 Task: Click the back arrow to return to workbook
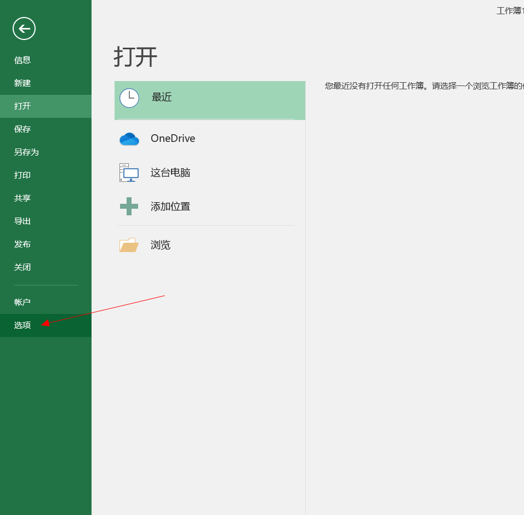[24, 28]
